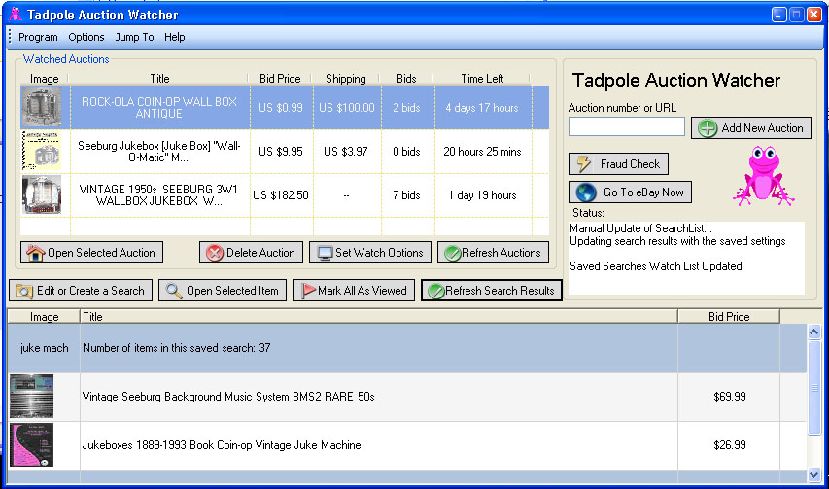Click the "Saved Searches Watch List Updated" status line
This screenshot has width=829, height=489.
point(656,266)
